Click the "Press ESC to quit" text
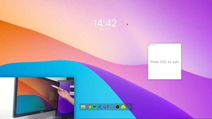This screenshot has width=212, height=119. [x=164, y=62]
